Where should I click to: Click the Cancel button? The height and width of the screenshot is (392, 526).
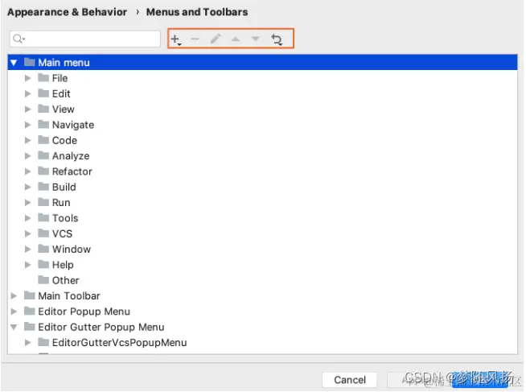(350, 380)
